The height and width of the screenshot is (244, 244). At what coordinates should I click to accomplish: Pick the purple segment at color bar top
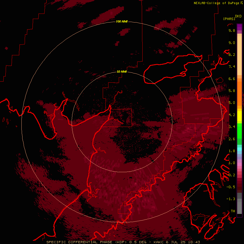[x=239, y=27]
